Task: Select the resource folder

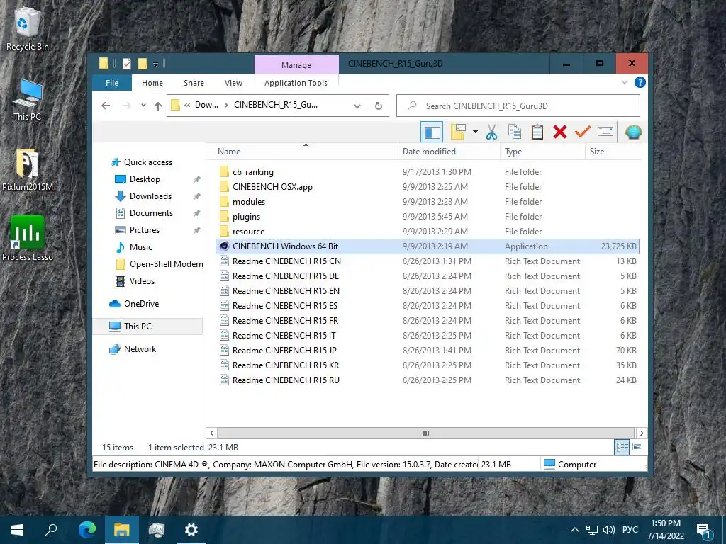Action: click(249, 232)
